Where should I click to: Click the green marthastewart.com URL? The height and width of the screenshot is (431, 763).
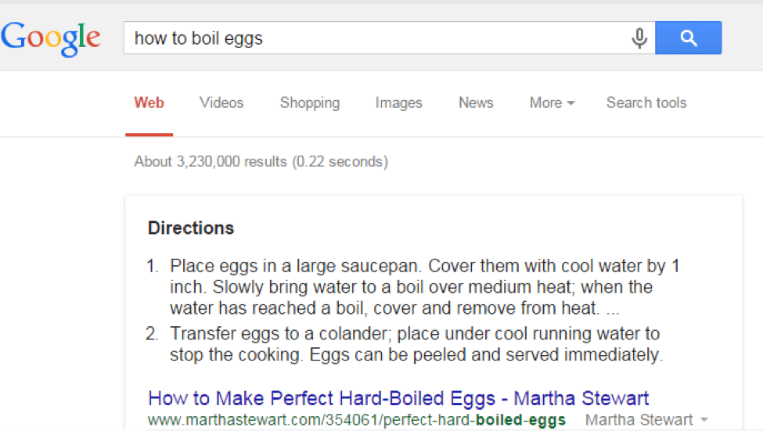[x=357, y=420]
